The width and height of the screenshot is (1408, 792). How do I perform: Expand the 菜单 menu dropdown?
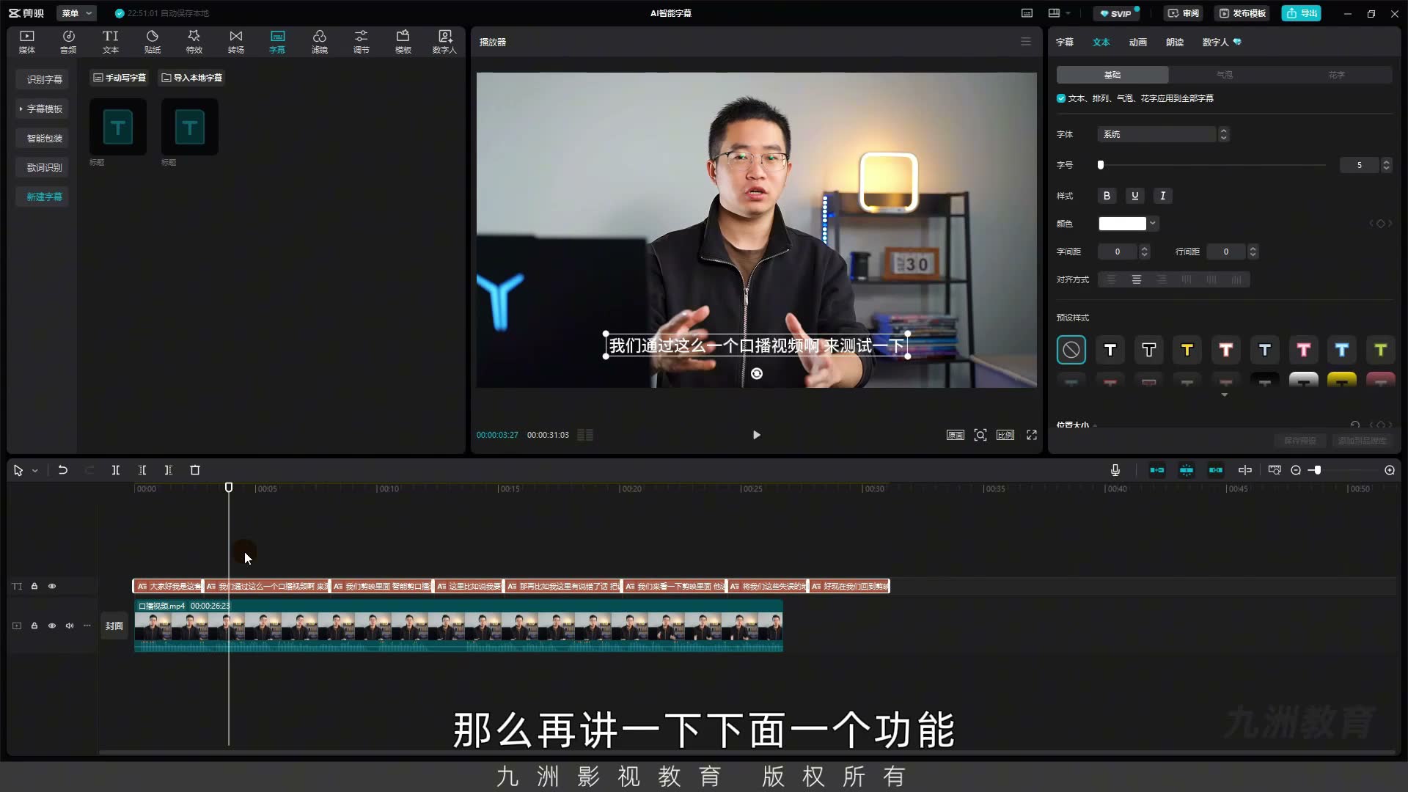tap(77, 13)
